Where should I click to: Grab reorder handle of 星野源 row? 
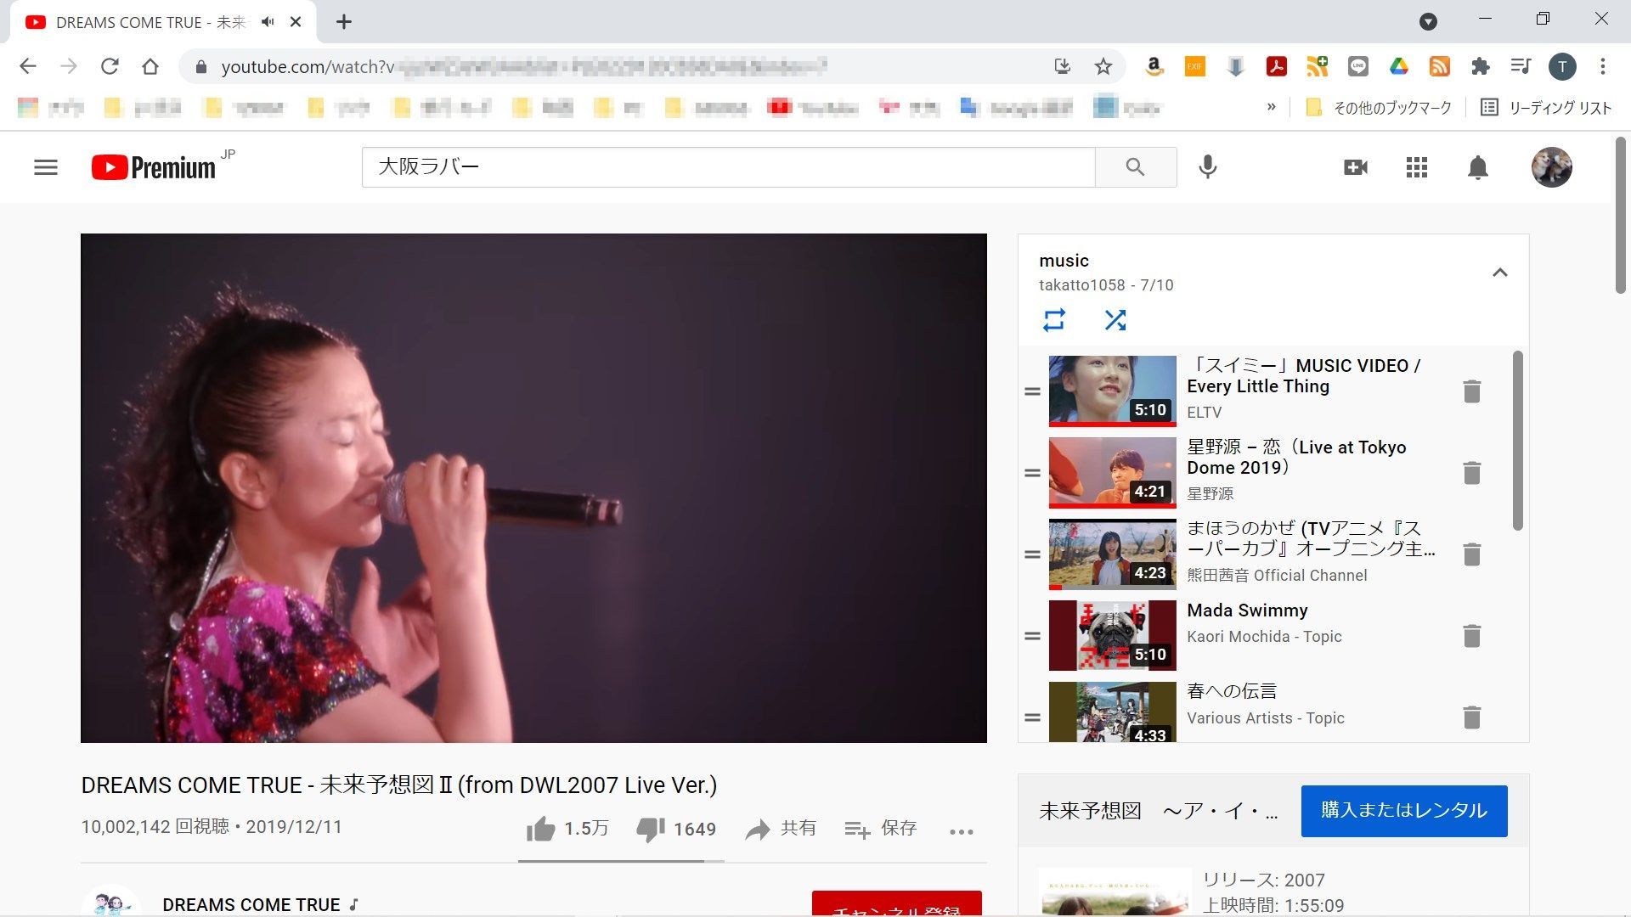click(1032, 473)
